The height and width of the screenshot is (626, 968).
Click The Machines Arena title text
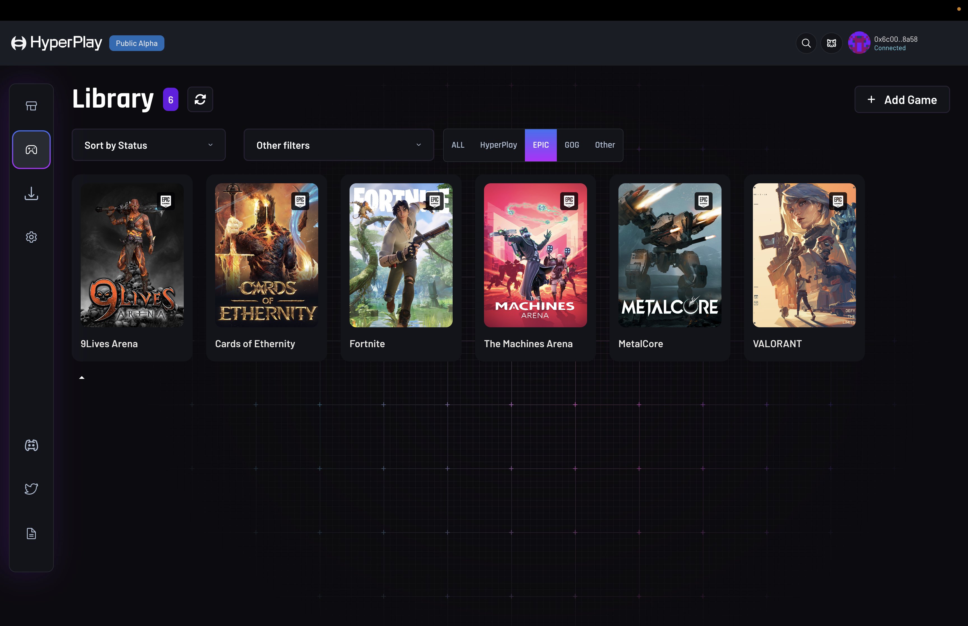[x=529, y=344]
